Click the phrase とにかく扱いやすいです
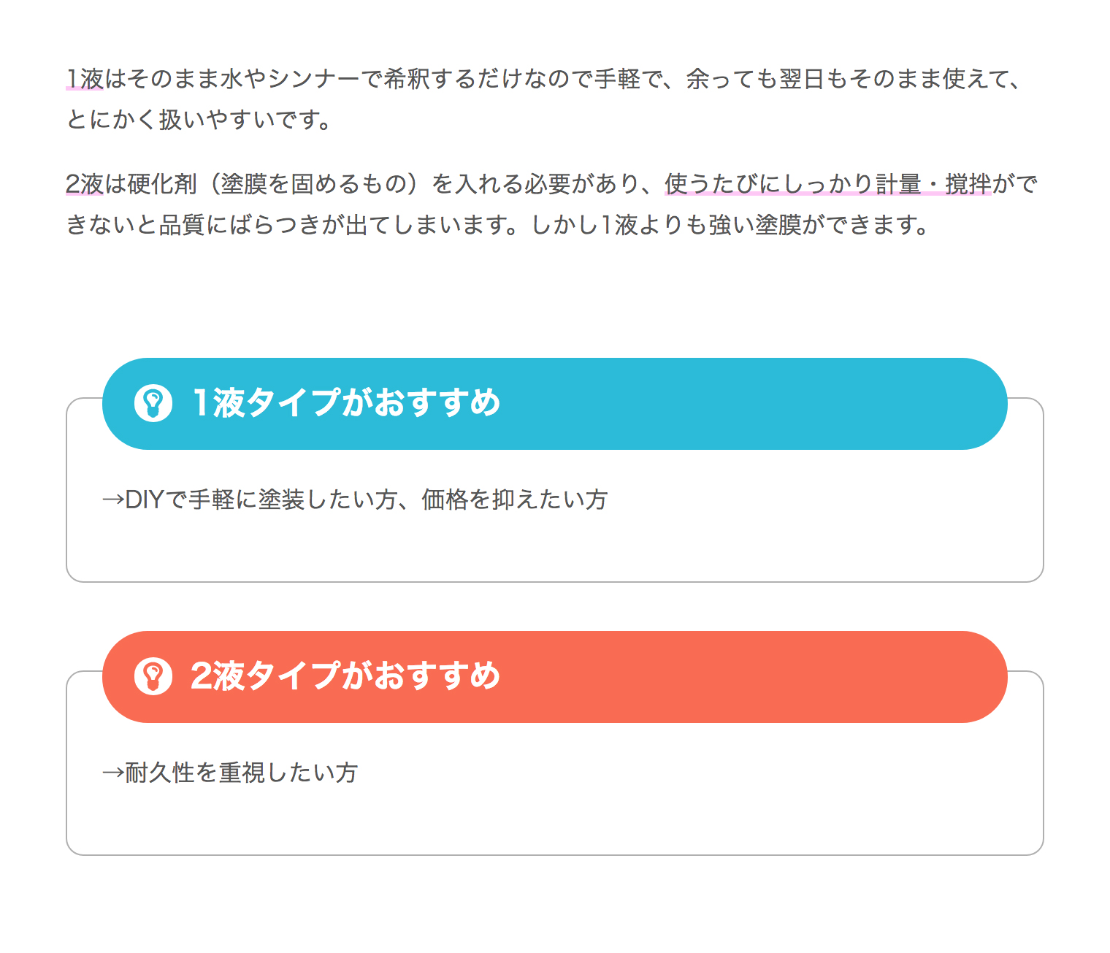Viewport: 1110px width, 953px height. point(194,120)
